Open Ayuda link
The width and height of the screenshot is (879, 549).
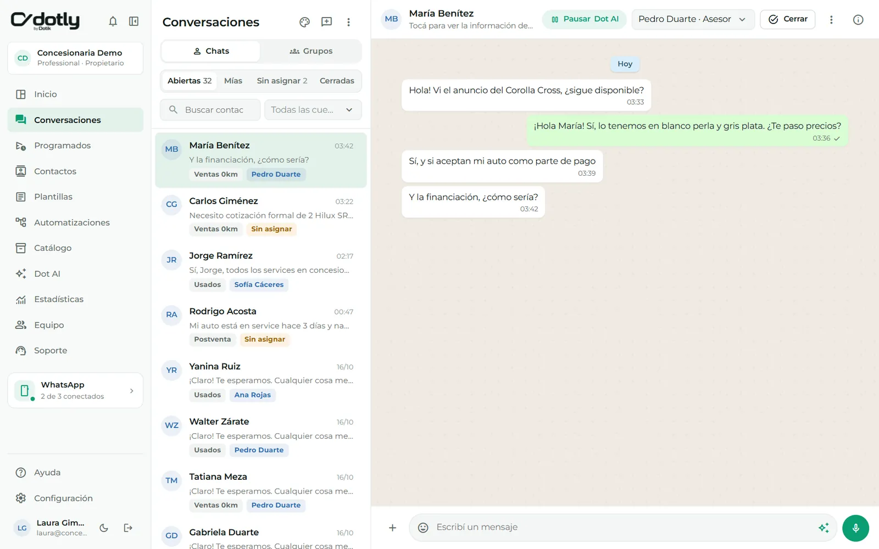75,473
